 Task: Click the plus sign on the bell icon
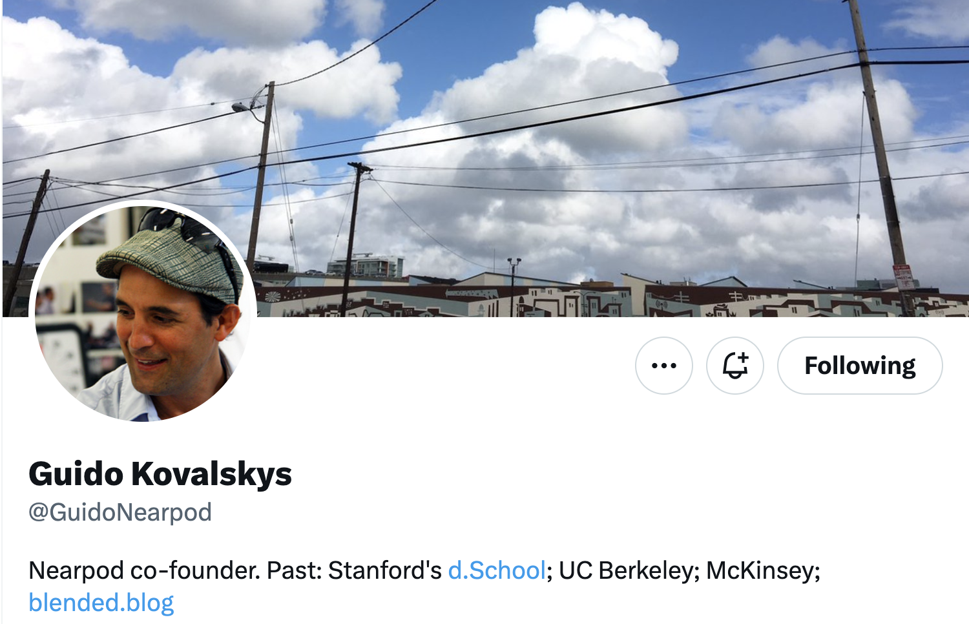click(x=744, y=357)
